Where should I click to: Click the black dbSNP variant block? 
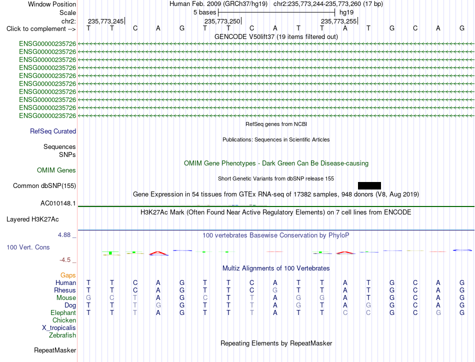tap(369, 185)
